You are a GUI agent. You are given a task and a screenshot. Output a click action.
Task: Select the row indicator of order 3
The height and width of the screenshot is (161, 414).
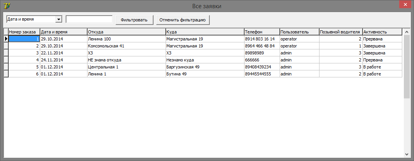point(6,53)
